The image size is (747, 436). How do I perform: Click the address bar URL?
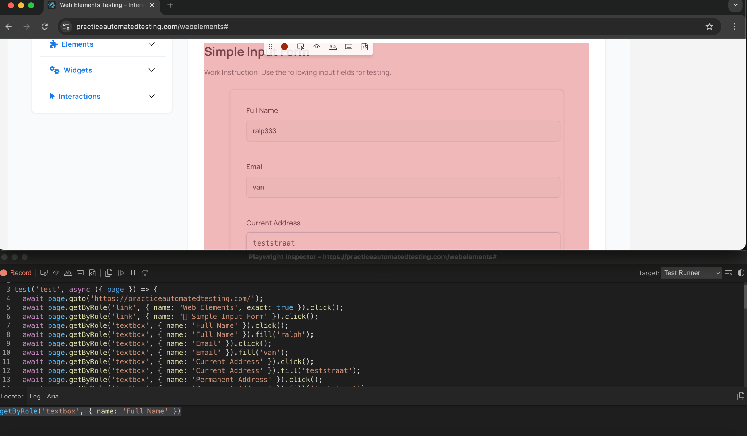152,27
